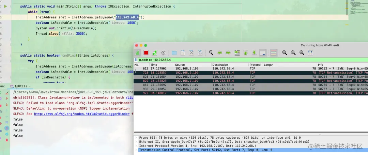The height and width of the screenshot is (155, 368).
Task: Save the capture file in Wireshark toolbar
Action: click(183, 53)
